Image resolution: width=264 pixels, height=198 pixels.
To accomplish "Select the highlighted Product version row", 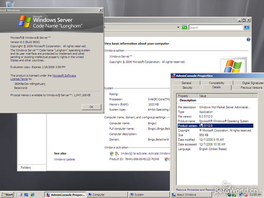I will coord(215,126).
